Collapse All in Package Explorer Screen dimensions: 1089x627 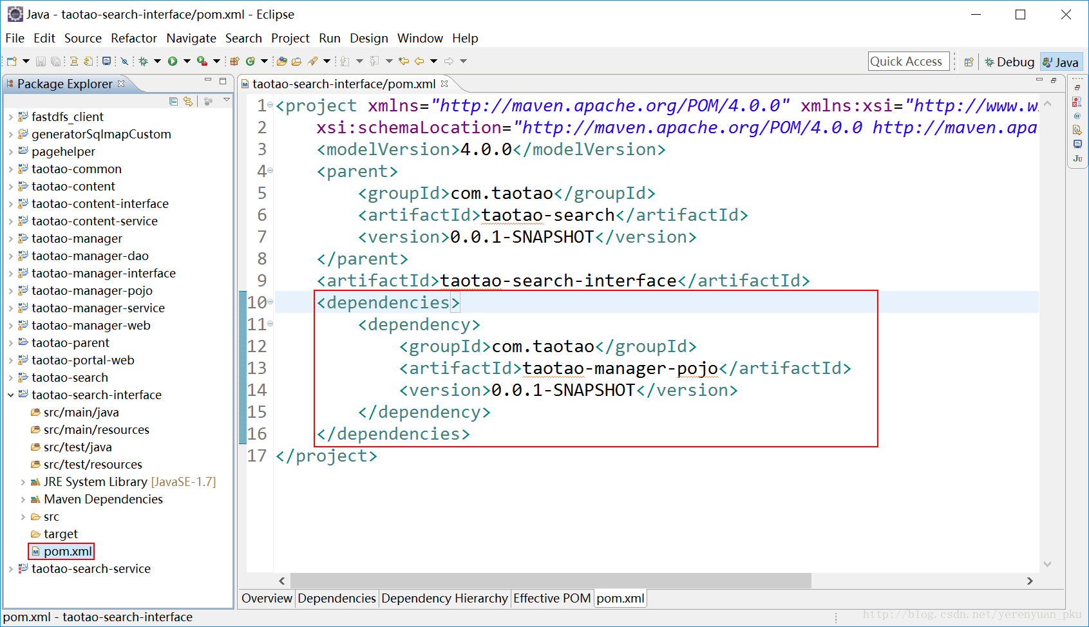(x=173, y=101)
